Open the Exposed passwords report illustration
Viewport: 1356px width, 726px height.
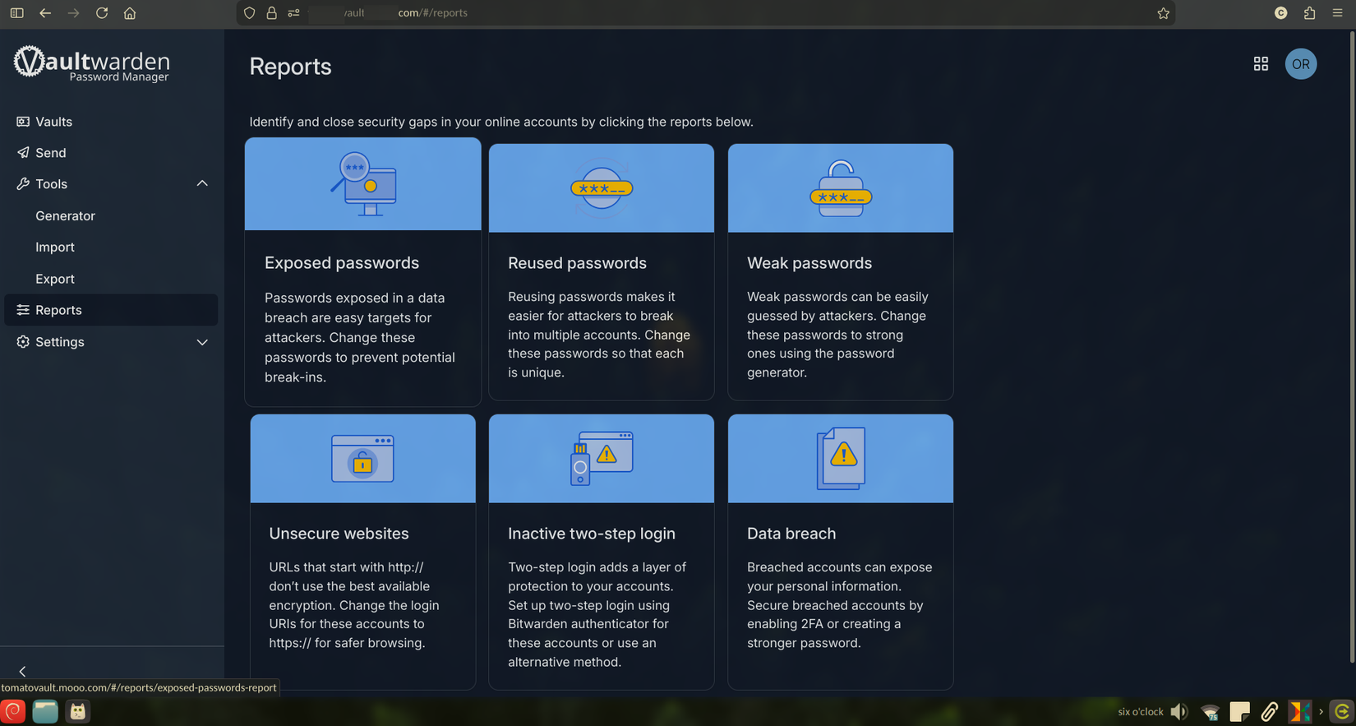363,184
